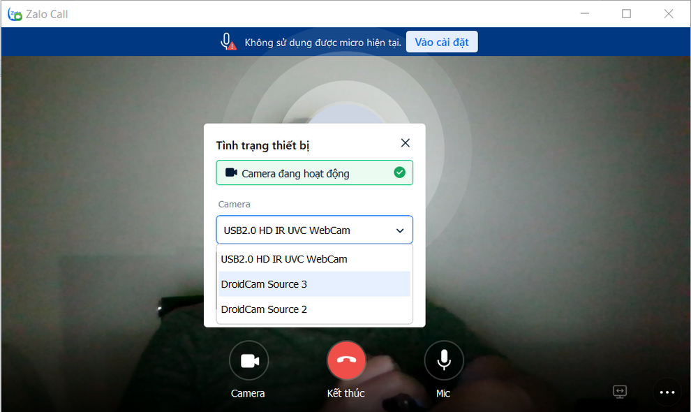Screen dimensions: 691x412
Task: Choose DroidCam Source 3 camera
Action: click(x=314, y=284)
